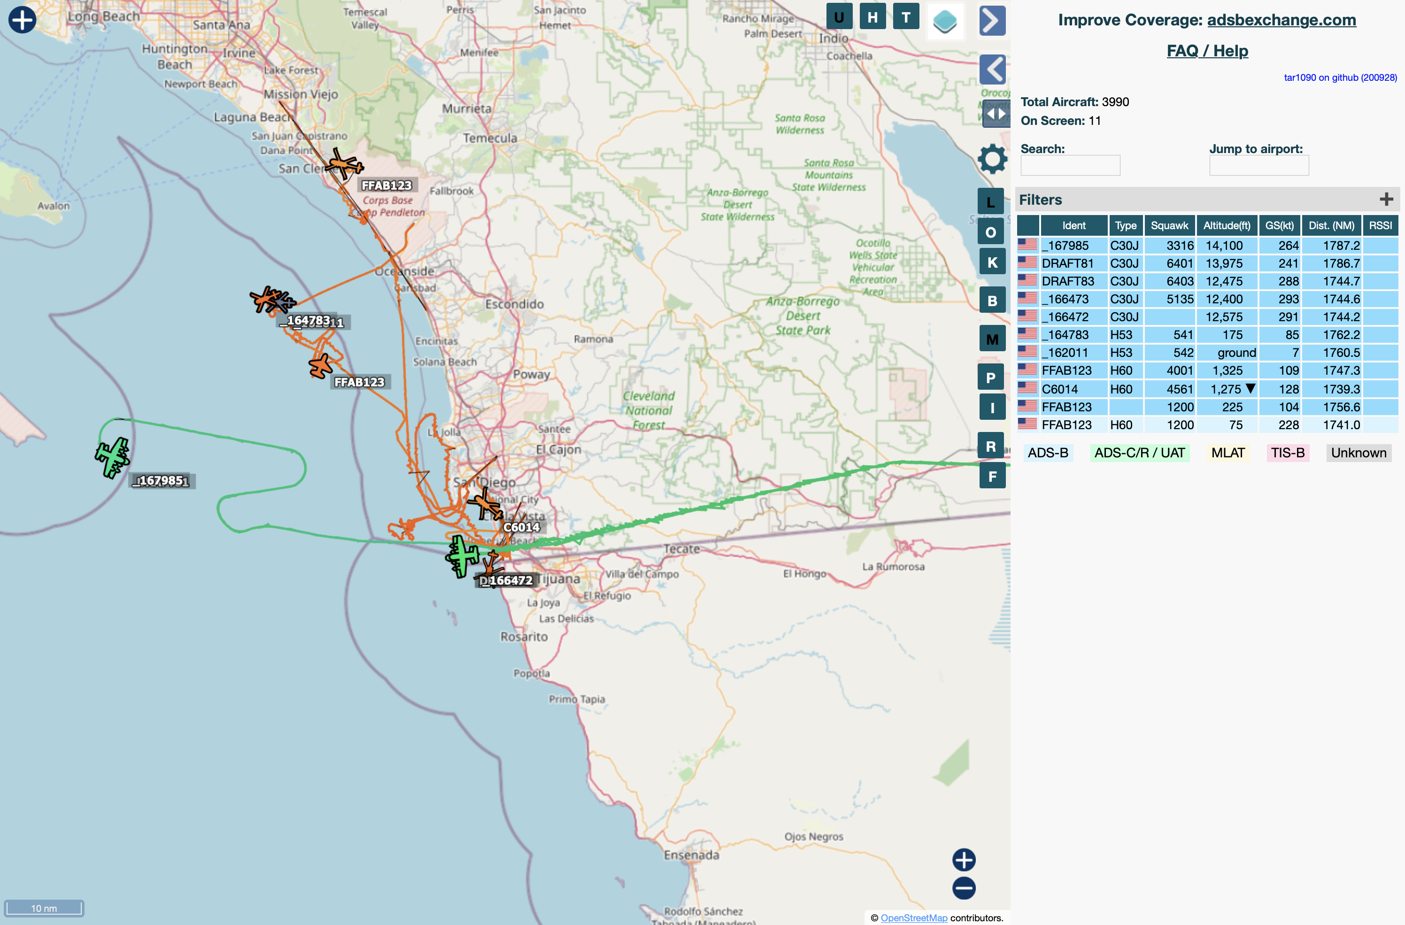
Task: Open tar1090 on github link
Action: click(1340, 78)
